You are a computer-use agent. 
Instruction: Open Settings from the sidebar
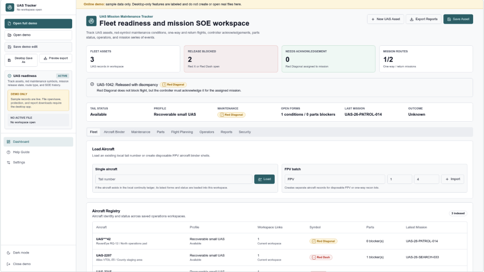38,162
